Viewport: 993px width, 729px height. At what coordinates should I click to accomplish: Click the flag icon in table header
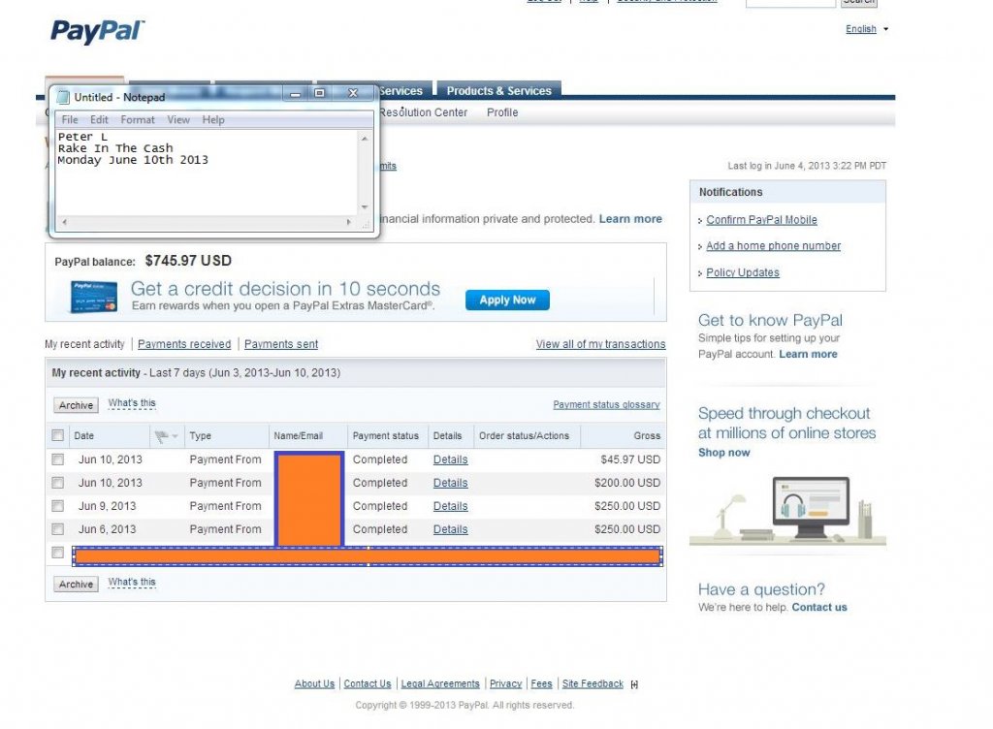162,436
